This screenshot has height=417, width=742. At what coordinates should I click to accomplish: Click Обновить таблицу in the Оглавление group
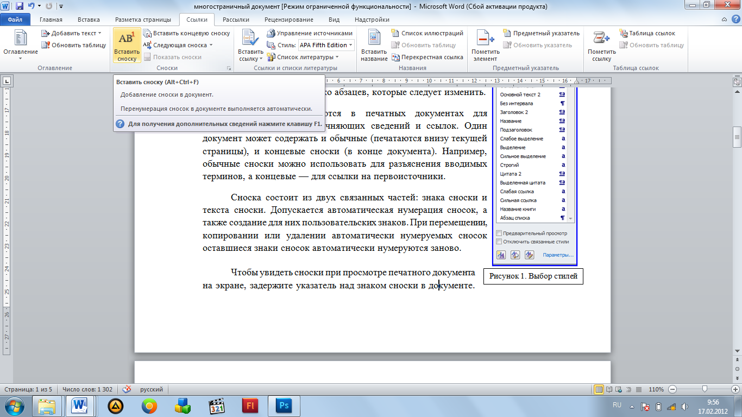pos(73,45)
